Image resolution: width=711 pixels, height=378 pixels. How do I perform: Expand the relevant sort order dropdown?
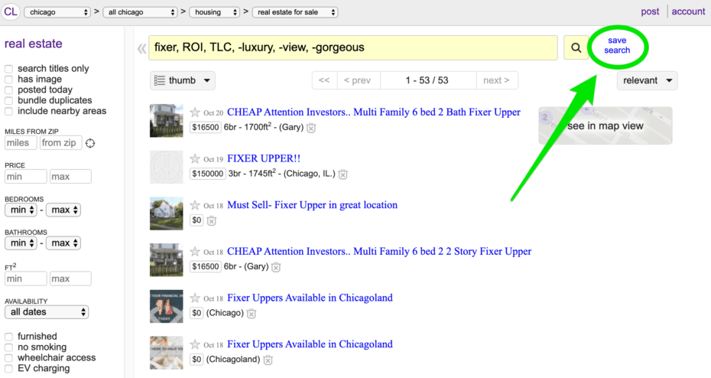point(647,80)
